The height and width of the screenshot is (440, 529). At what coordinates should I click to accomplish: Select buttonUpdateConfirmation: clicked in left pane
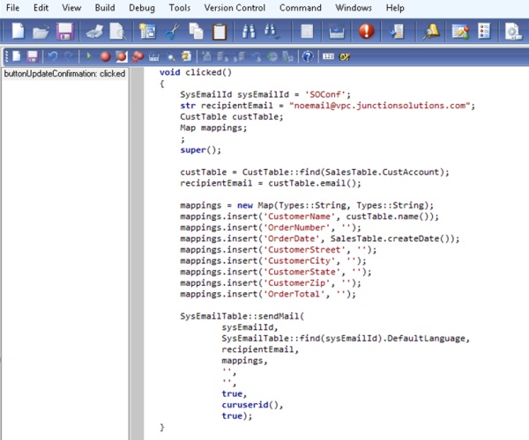(x=63, y=74)
